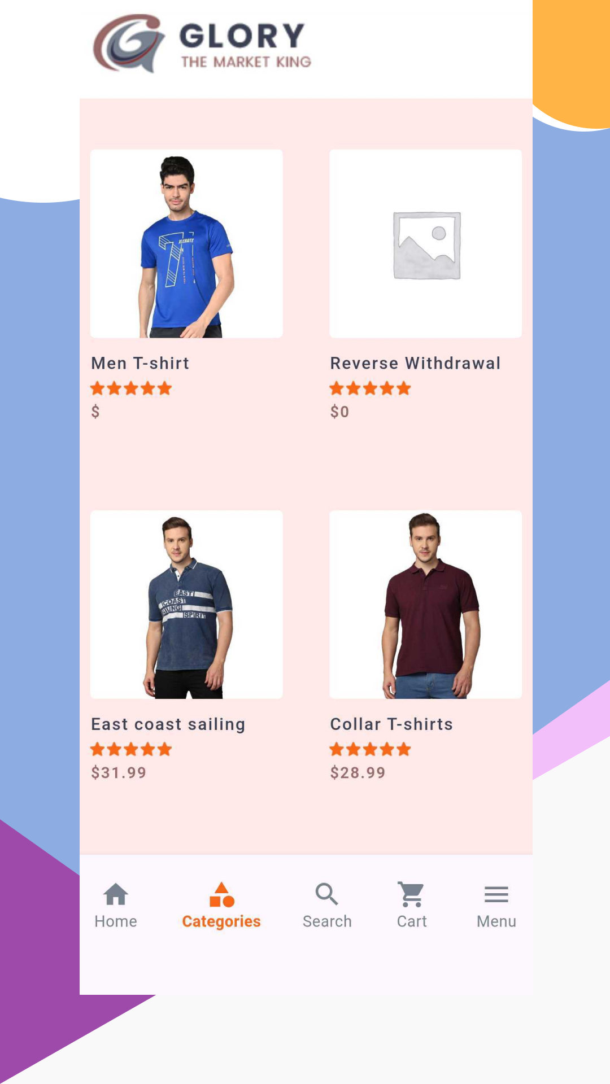Image resolution: width=610 pixels, height=1084 pixels.
Task: Open the hamburger Menu icon
Action: click(x=496, y=894)
